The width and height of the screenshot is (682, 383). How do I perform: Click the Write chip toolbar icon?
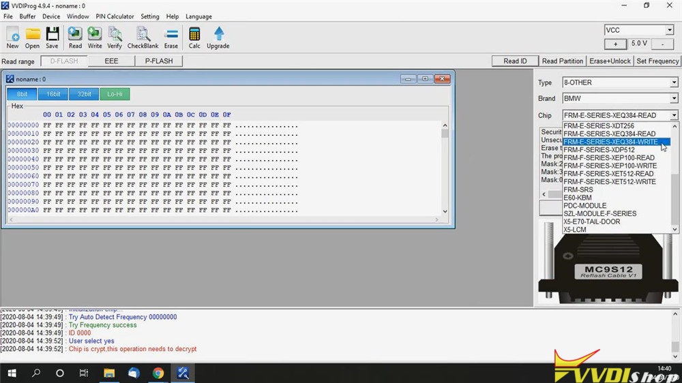[94, 37]
